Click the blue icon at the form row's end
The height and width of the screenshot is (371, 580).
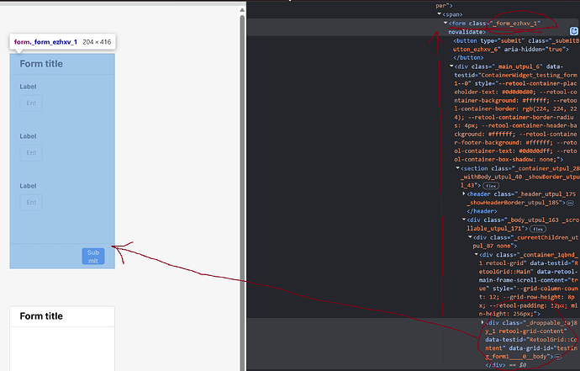coord(574,31)
